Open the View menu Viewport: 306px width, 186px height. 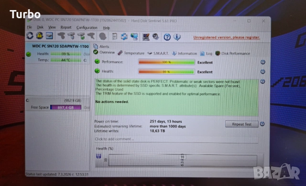pos(52,27)
